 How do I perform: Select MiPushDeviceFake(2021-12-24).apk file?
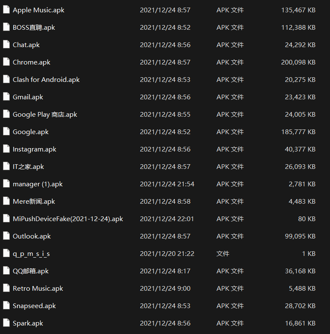tap(68, 219)
